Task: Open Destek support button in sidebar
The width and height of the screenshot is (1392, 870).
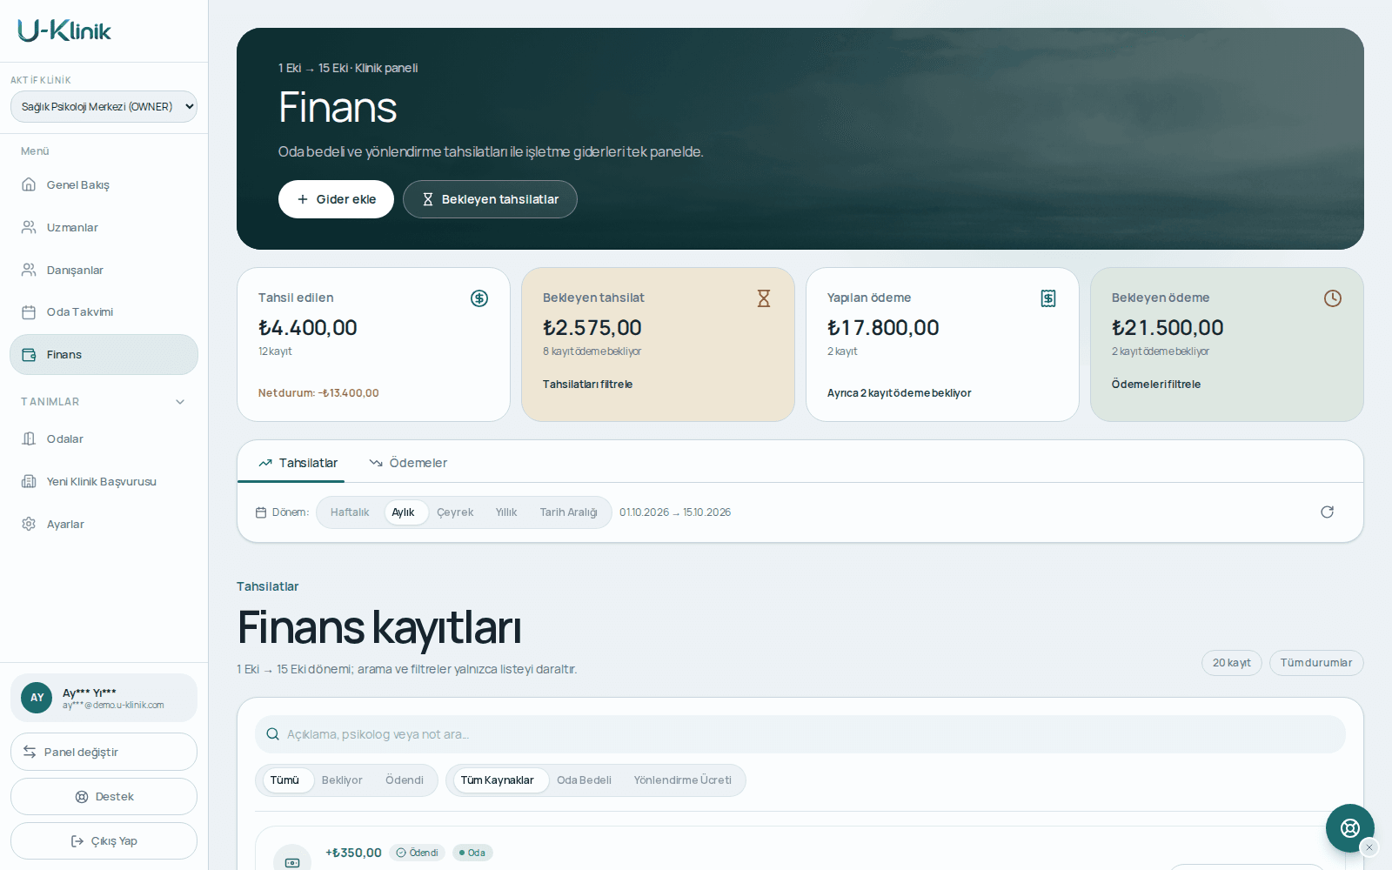Action: (104, 796)
